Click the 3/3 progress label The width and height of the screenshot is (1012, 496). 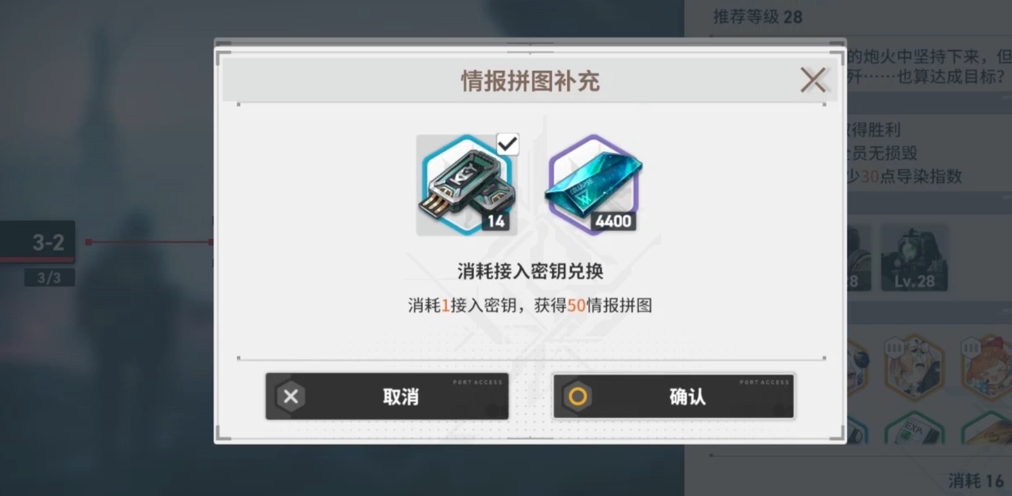pos(49,278)
